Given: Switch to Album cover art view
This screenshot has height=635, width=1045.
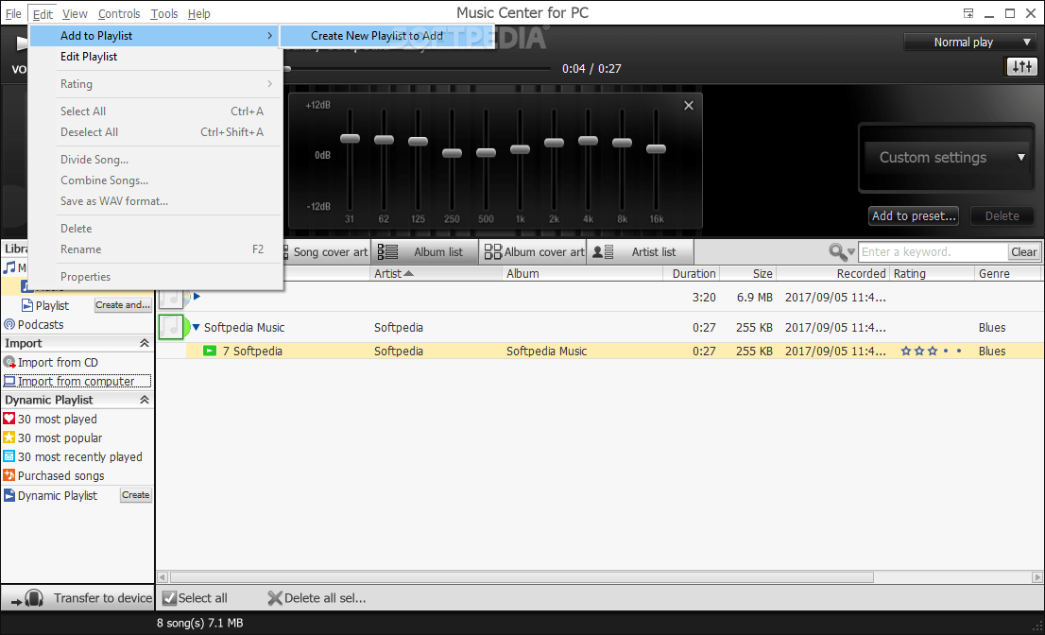Looking at the screenshot, I should 533,251.
